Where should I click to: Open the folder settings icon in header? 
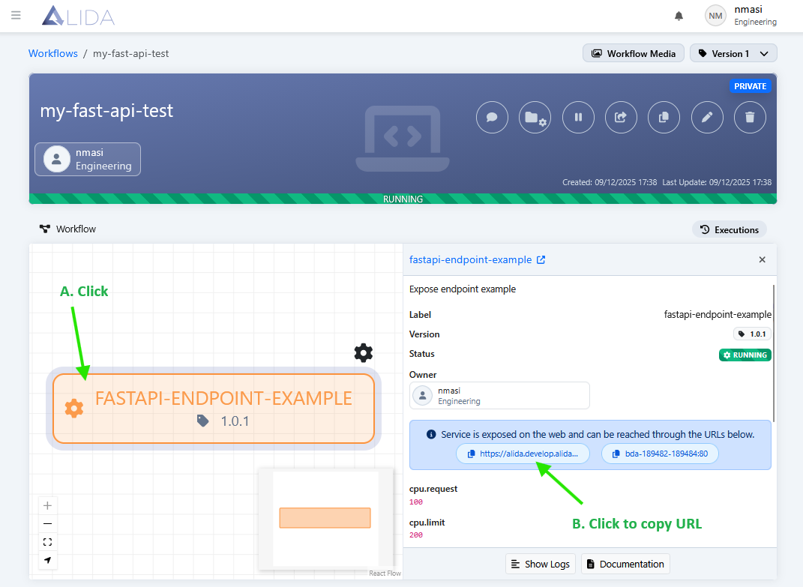pos(535,117)
